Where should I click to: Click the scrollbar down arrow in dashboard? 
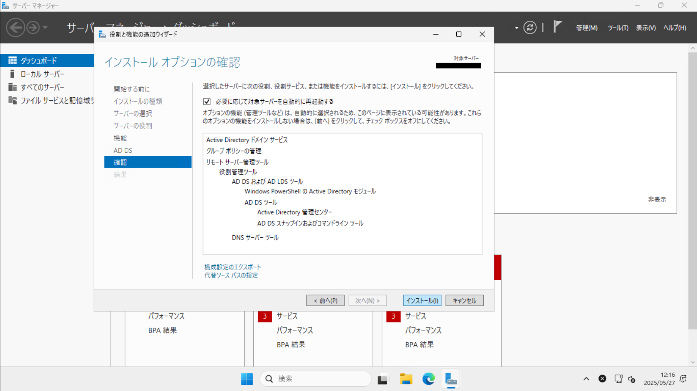[x=693, y=362]
